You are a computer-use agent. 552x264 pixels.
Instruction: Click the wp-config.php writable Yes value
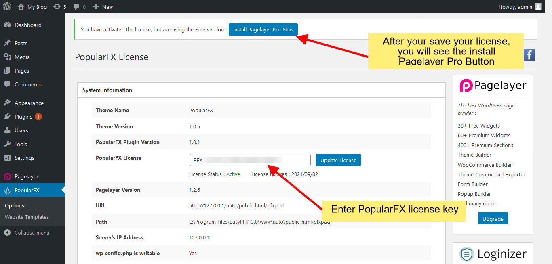(x=193, y=253)
